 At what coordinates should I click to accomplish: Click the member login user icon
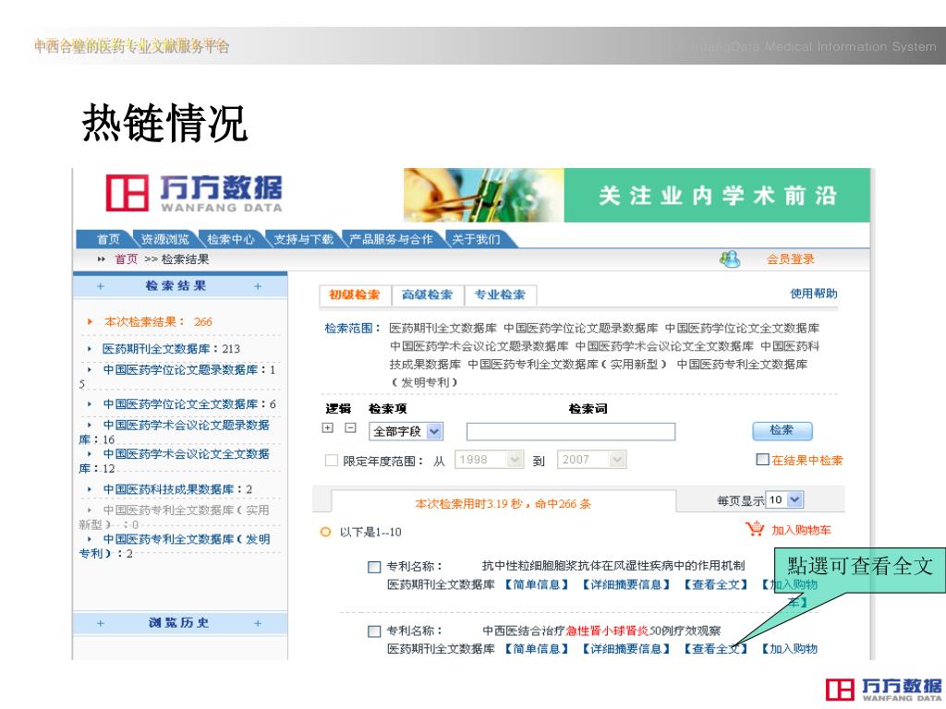pos(730,259)
